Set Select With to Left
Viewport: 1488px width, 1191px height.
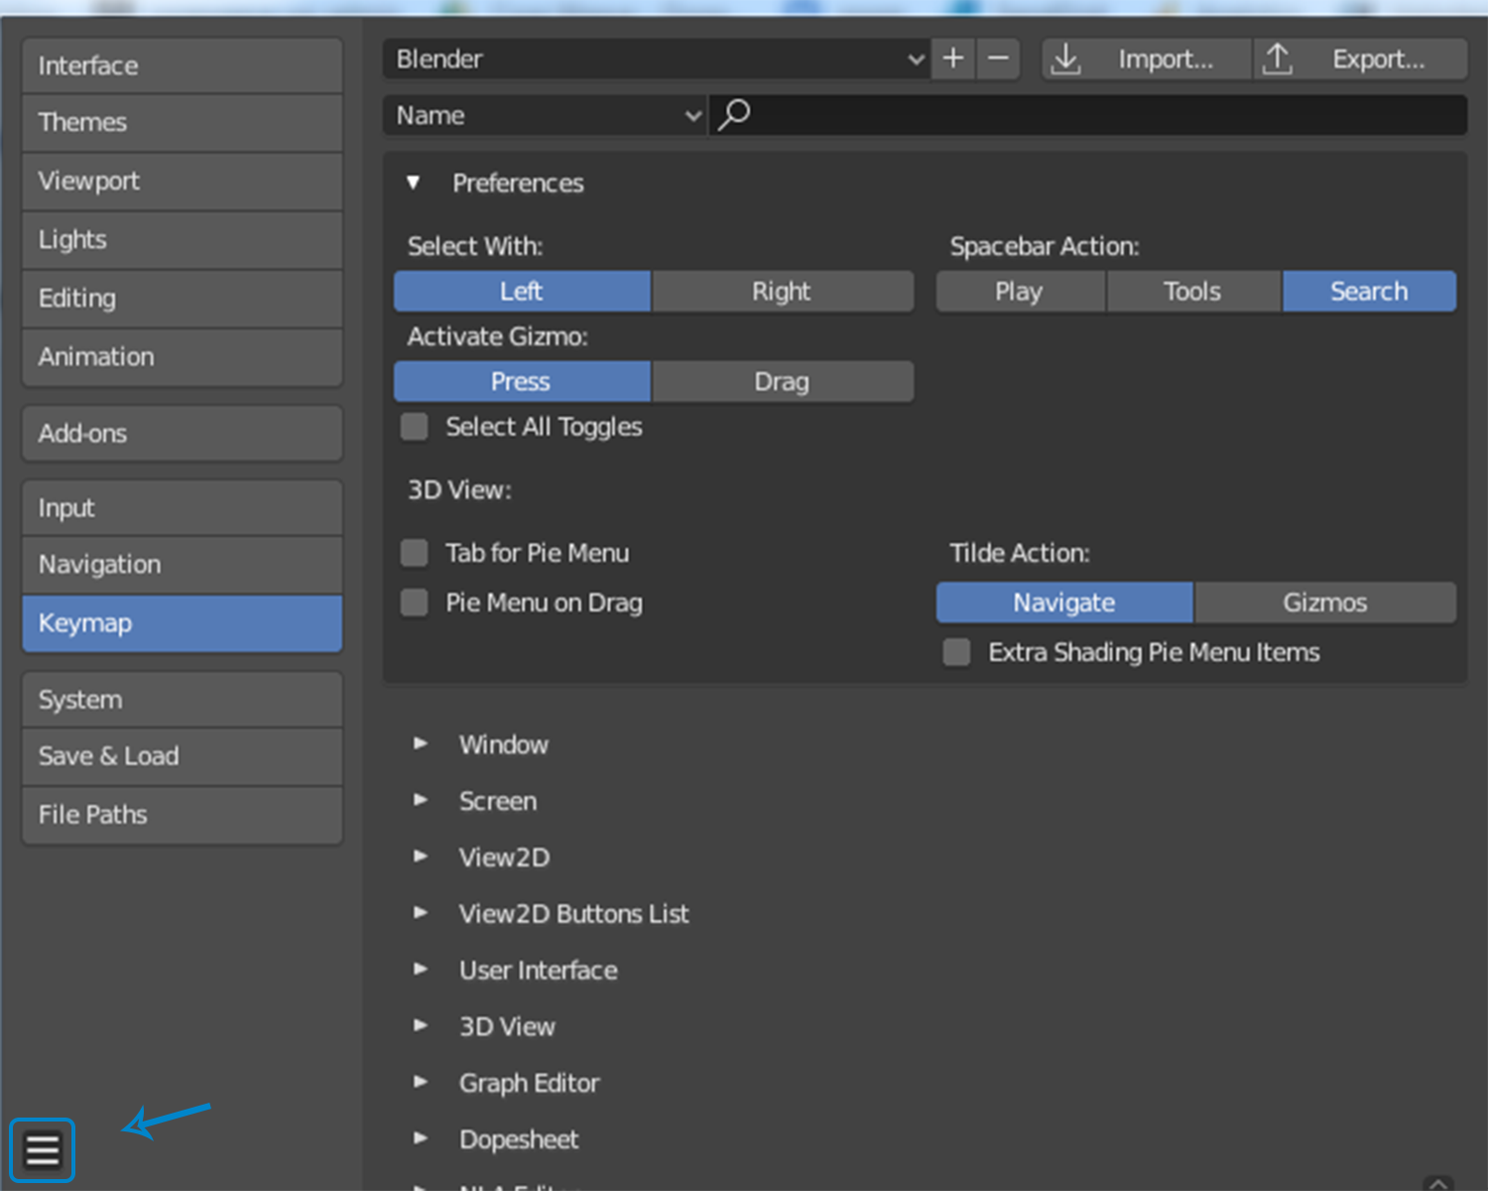(522, 291)
